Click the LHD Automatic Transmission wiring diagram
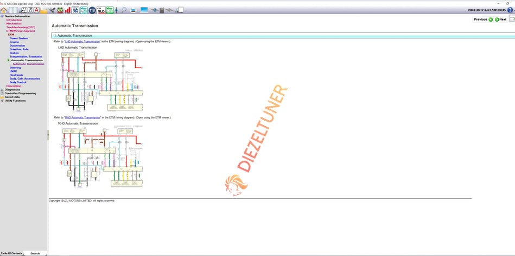The height and width of the screenshot is (256, 515). pos(101,81)
